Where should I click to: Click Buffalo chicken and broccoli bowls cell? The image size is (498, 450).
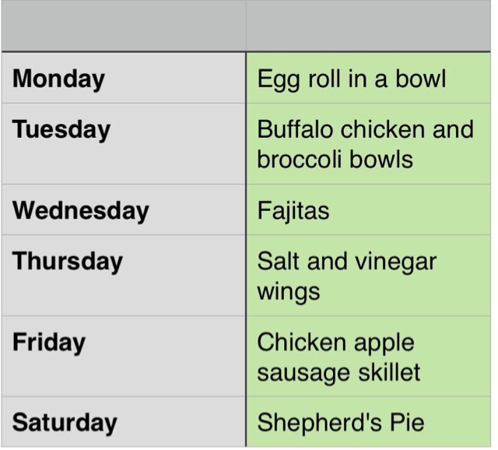pyautogui.click(x=369, y=144)
